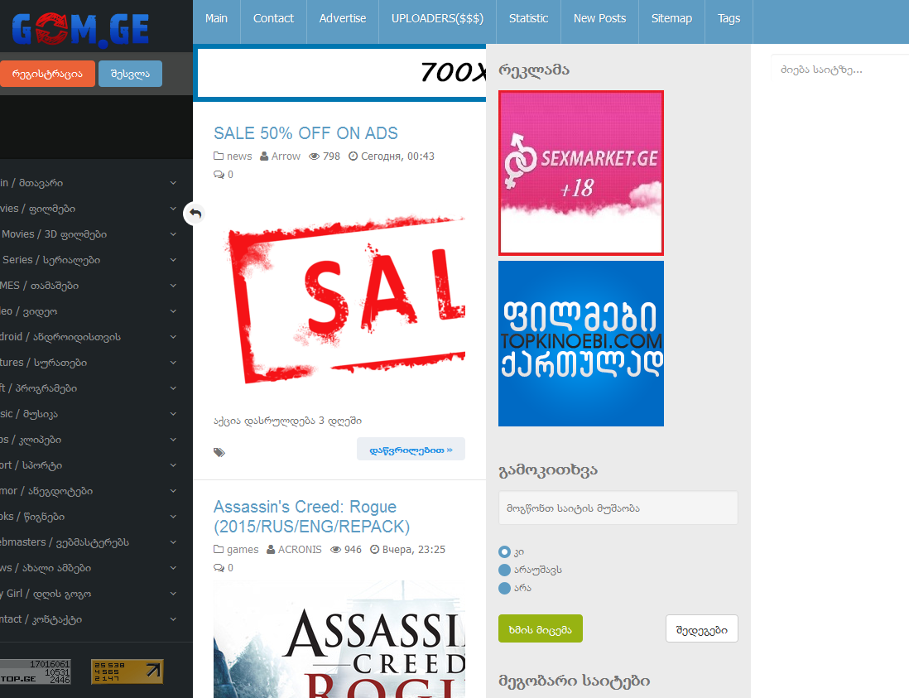Select the 'კი' poll option

click(504, 552)
